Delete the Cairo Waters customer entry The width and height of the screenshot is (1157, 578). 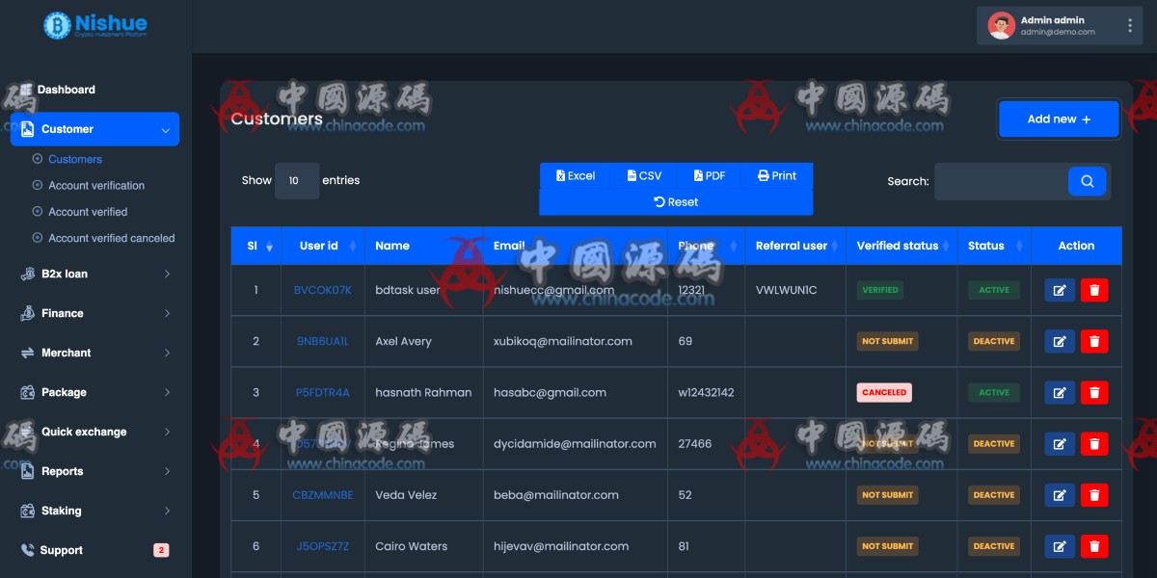tap(1093, 546)
